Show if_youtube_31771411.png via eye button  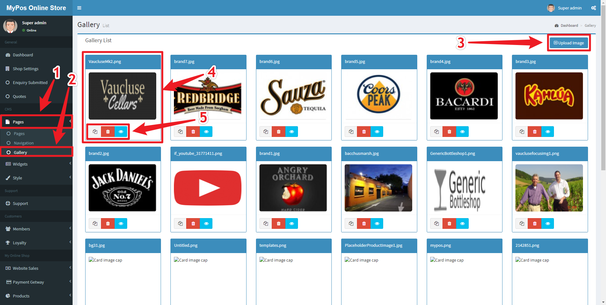[x=206, y=223]
